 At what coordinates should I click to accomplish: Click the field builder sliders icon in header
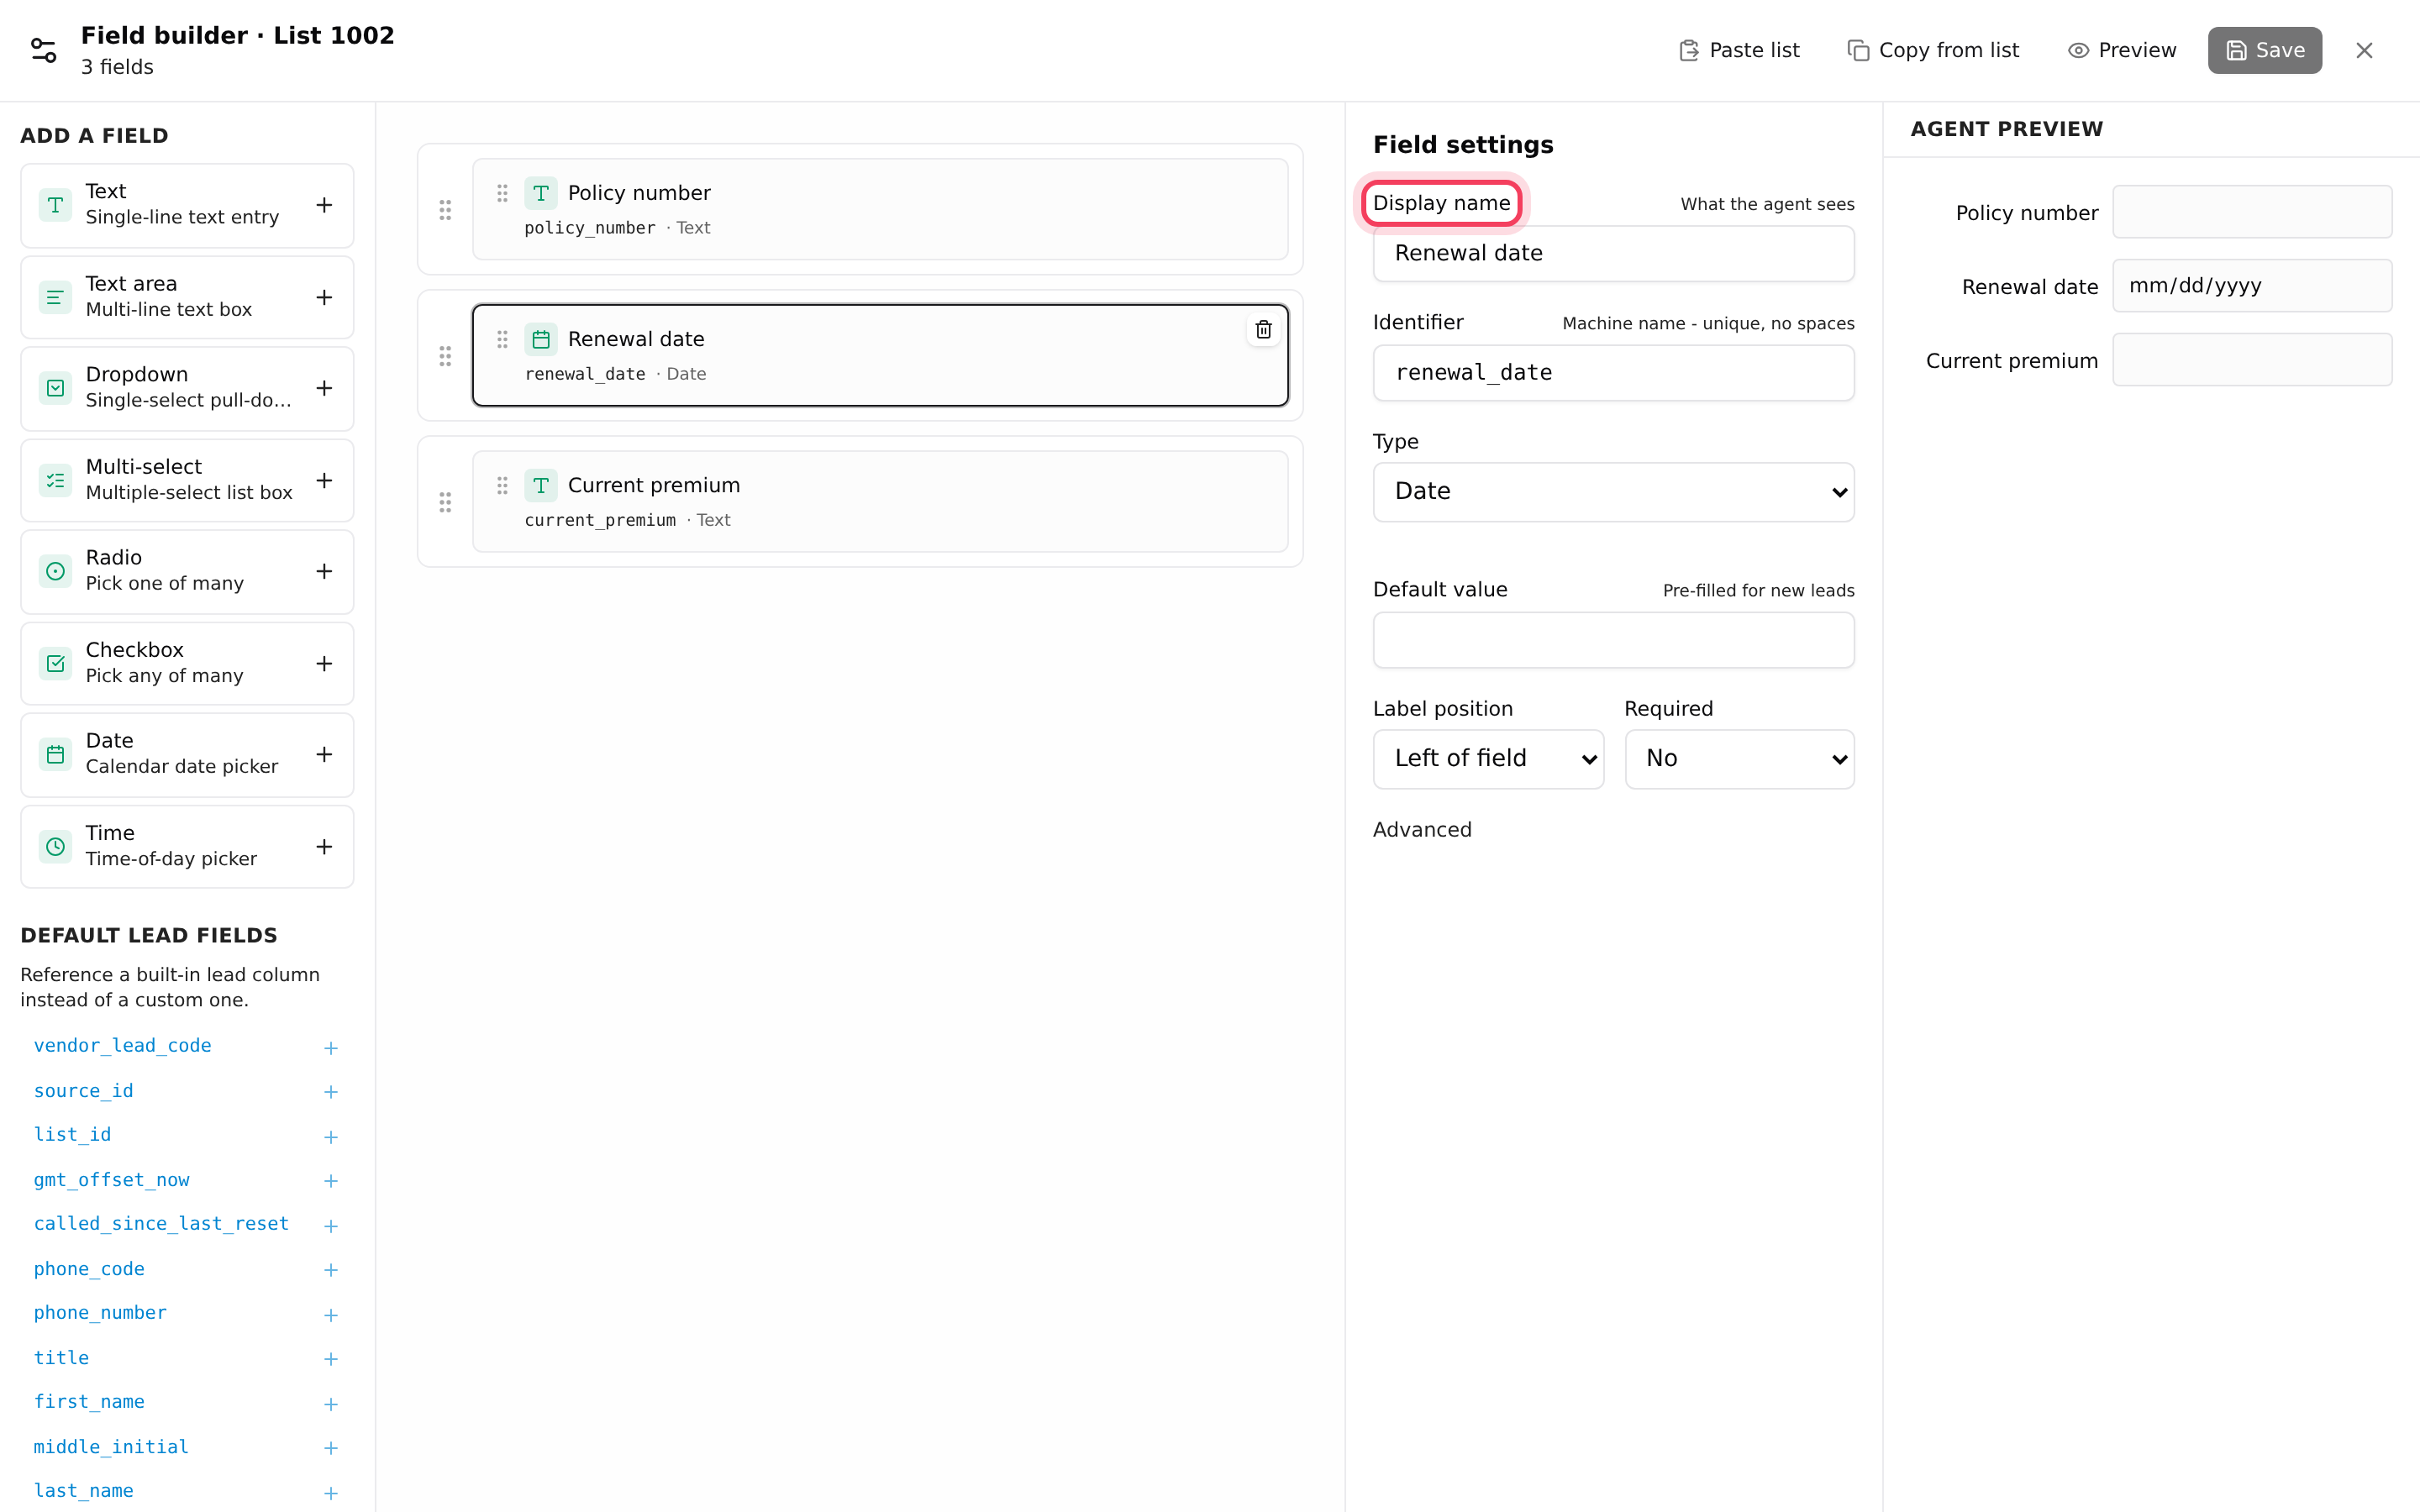coord(44,50)
